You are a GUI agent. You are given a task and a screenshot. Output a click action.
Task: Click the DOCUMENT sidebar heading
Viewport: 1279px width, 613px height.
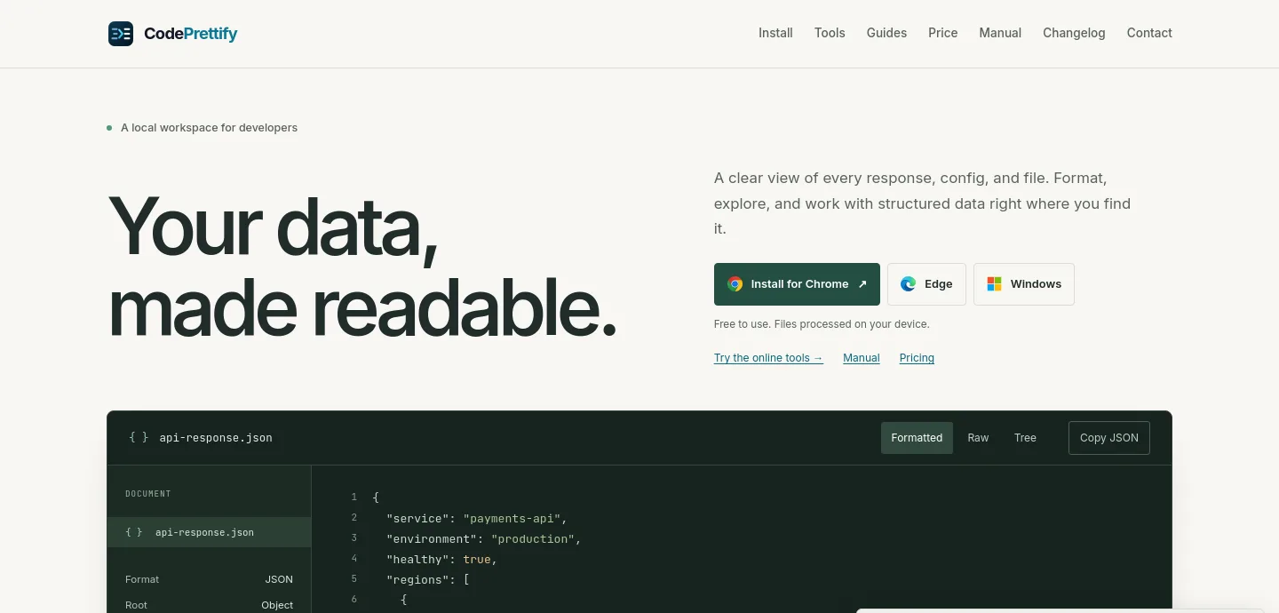click(x=147, y=494)
